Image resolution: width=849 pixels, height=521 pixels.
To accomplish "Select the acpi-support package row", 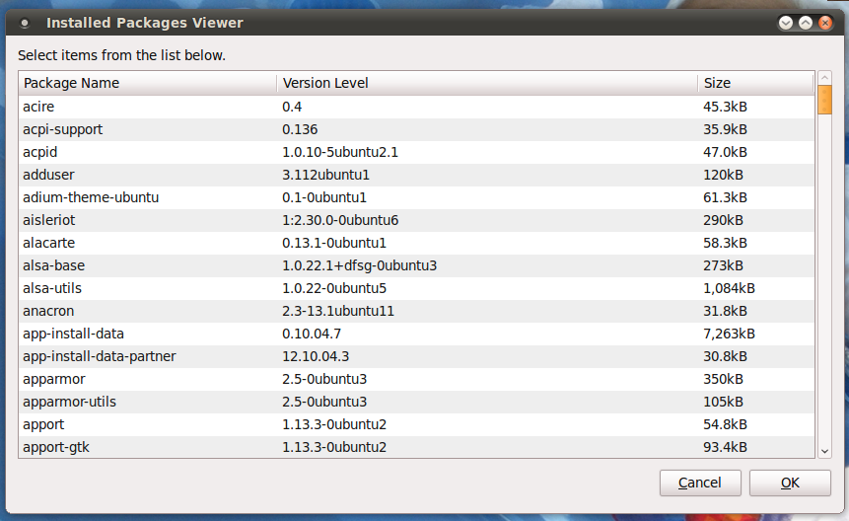I will click(x=417, y=129).
